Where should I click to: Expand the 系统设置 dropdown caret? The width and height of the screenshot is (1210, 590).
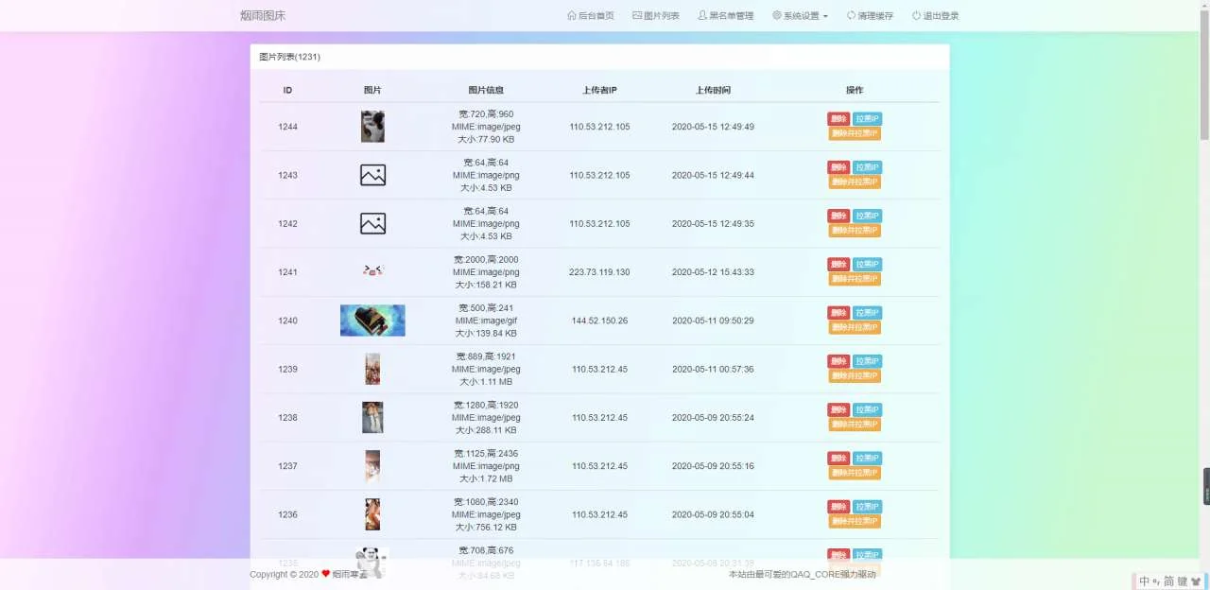pyautogui.click(x=825, y=17)
